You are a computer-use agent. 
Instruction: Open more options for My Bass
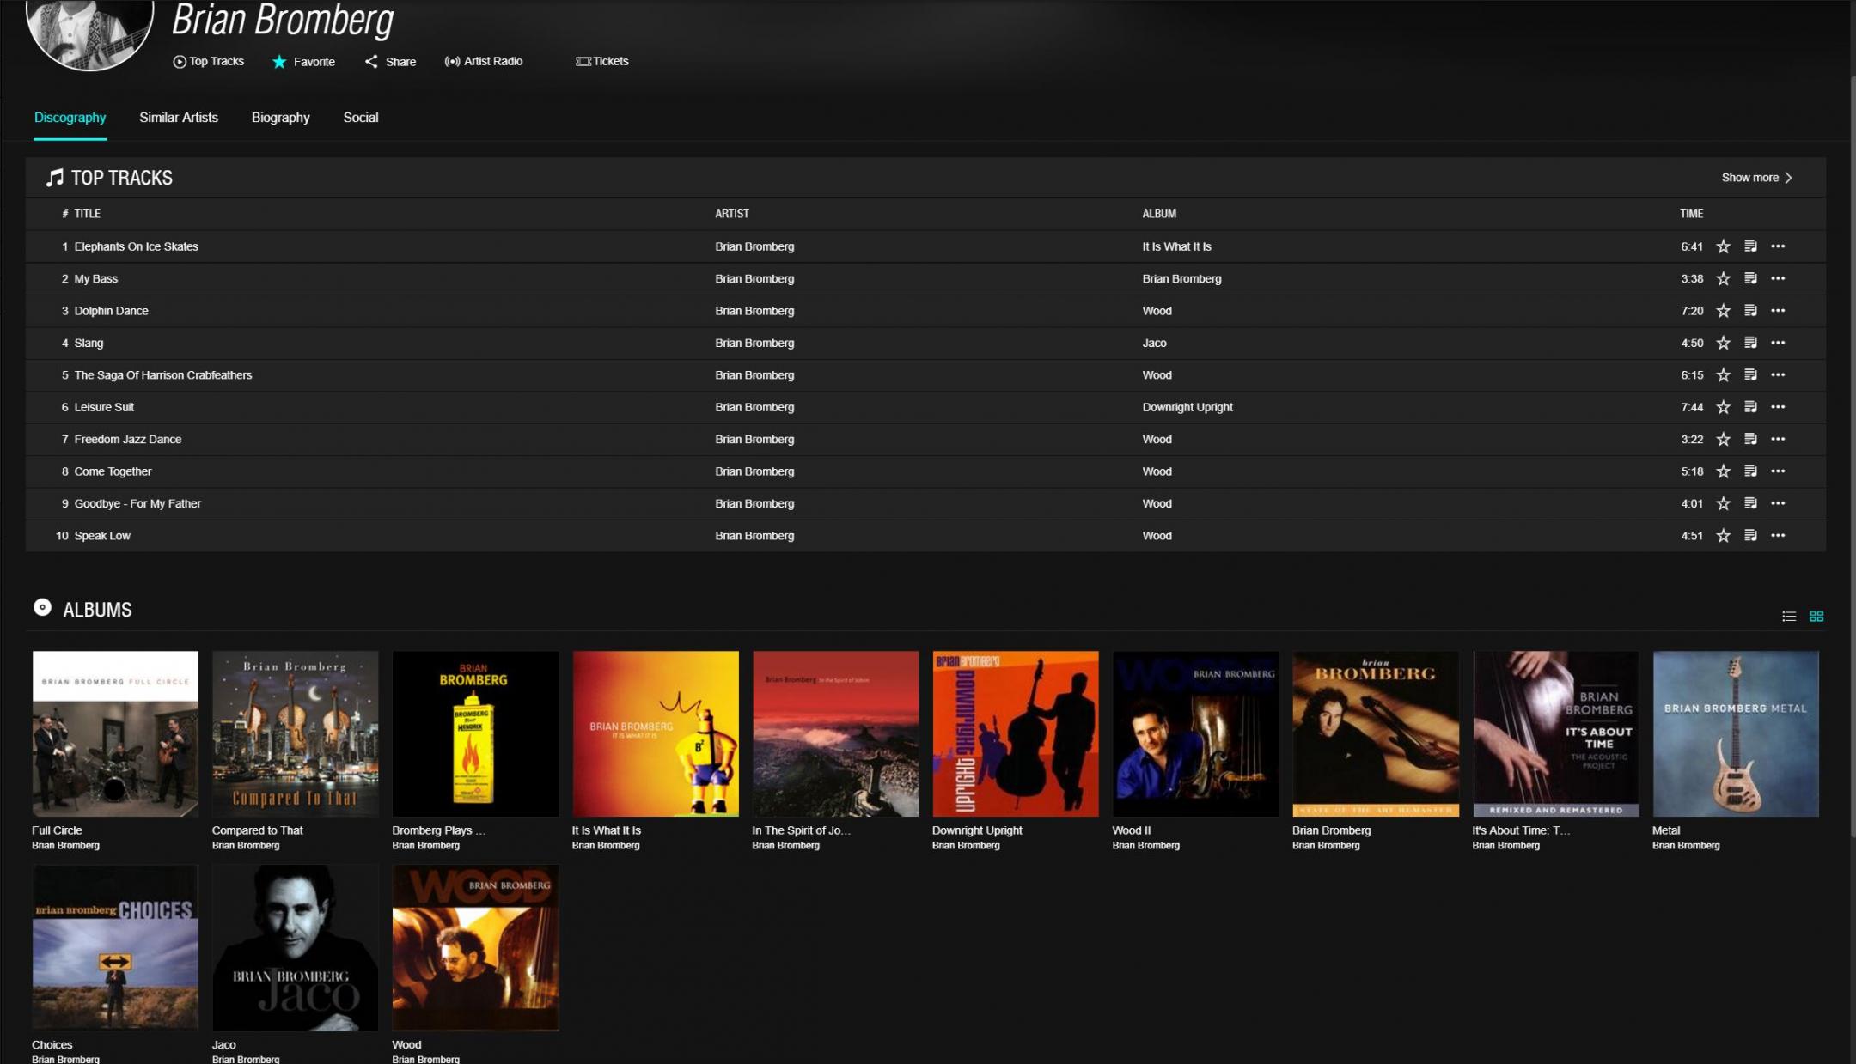[x=1778, y=278]
